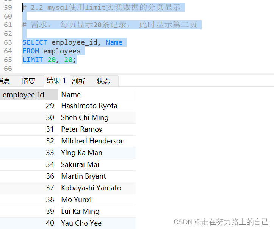Select cell Mildred Henderson
The height and width of the screenshot is (229, 274).
(x=97, y=141)
